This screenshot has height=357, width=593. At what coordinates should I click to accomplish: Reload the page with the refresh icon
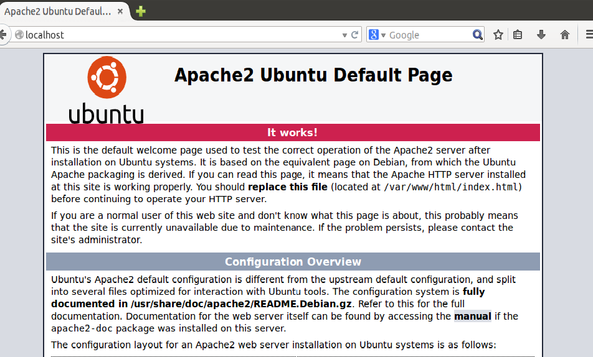coord(355,35)
